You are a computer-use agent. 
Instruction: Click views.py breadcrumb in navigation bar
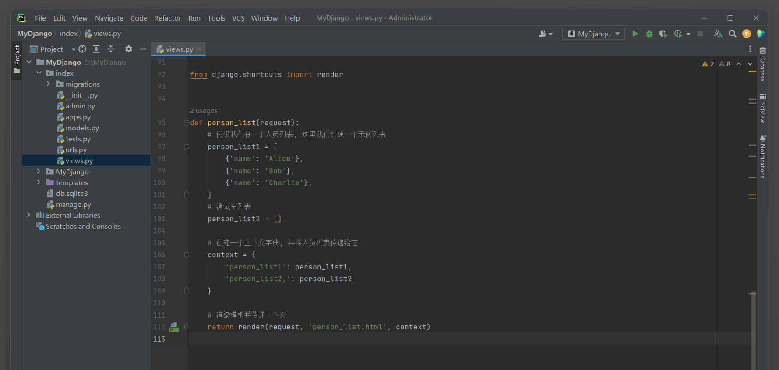(x=103, y=34)
